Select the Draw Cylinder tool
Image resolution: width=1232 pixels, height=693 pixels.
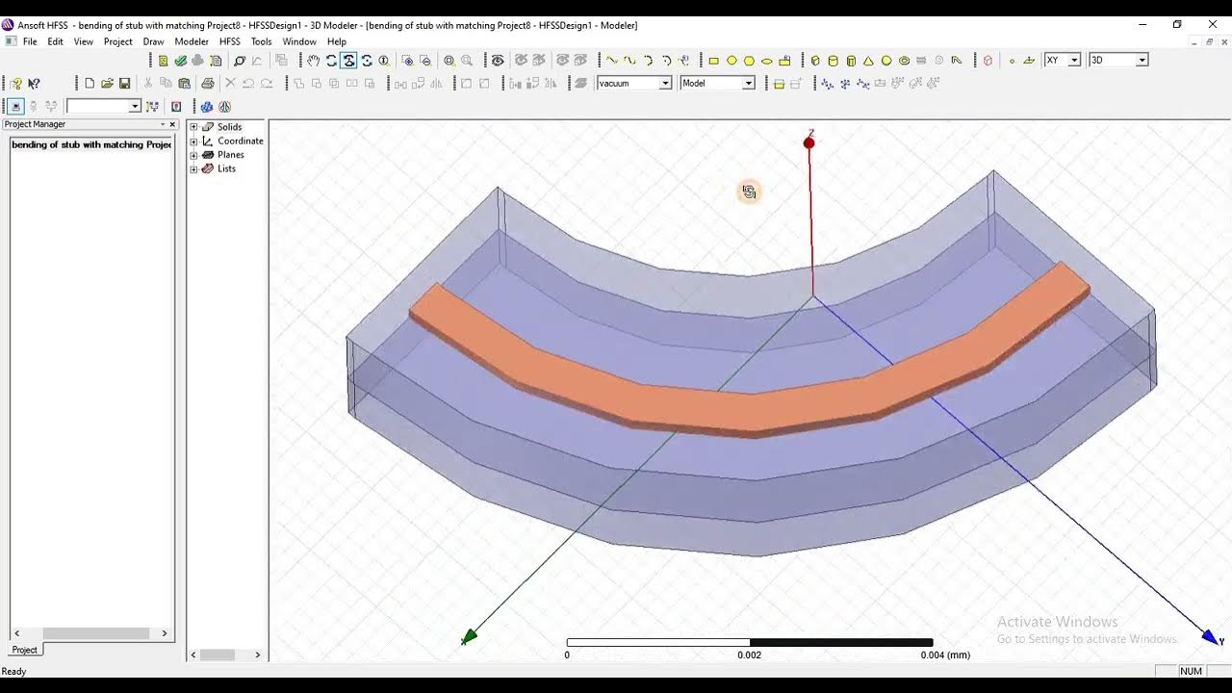pos(833,61)
